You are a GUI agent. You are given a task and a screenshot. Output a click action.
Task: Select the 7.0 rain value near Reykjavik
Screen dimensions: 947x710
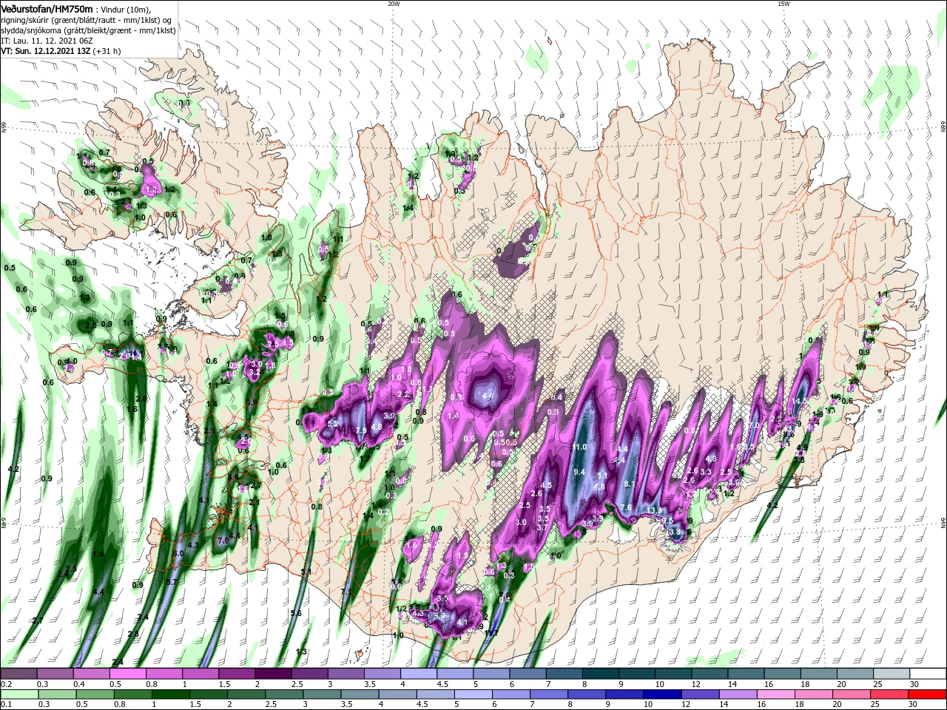point(223,541)
